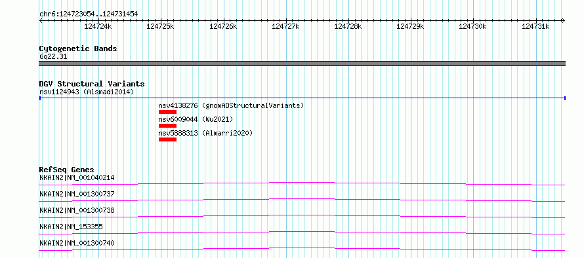The height and width of the screenshot is (258, 584).
Task: Click the chr6:124723054..124731454 region label
Action: 89,14
